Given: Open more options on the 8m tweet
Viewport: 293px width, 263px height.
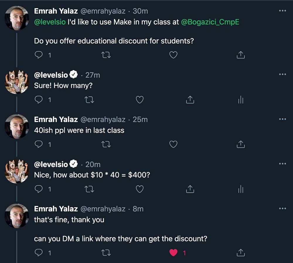Looking at the screenshot, I should click(x=282, y=208).
